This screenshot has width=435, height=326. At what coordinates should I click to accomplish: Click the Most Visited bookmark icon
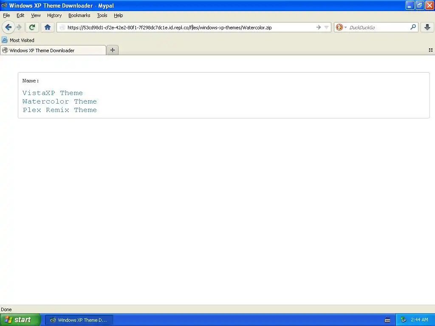[x=4, y=40]
